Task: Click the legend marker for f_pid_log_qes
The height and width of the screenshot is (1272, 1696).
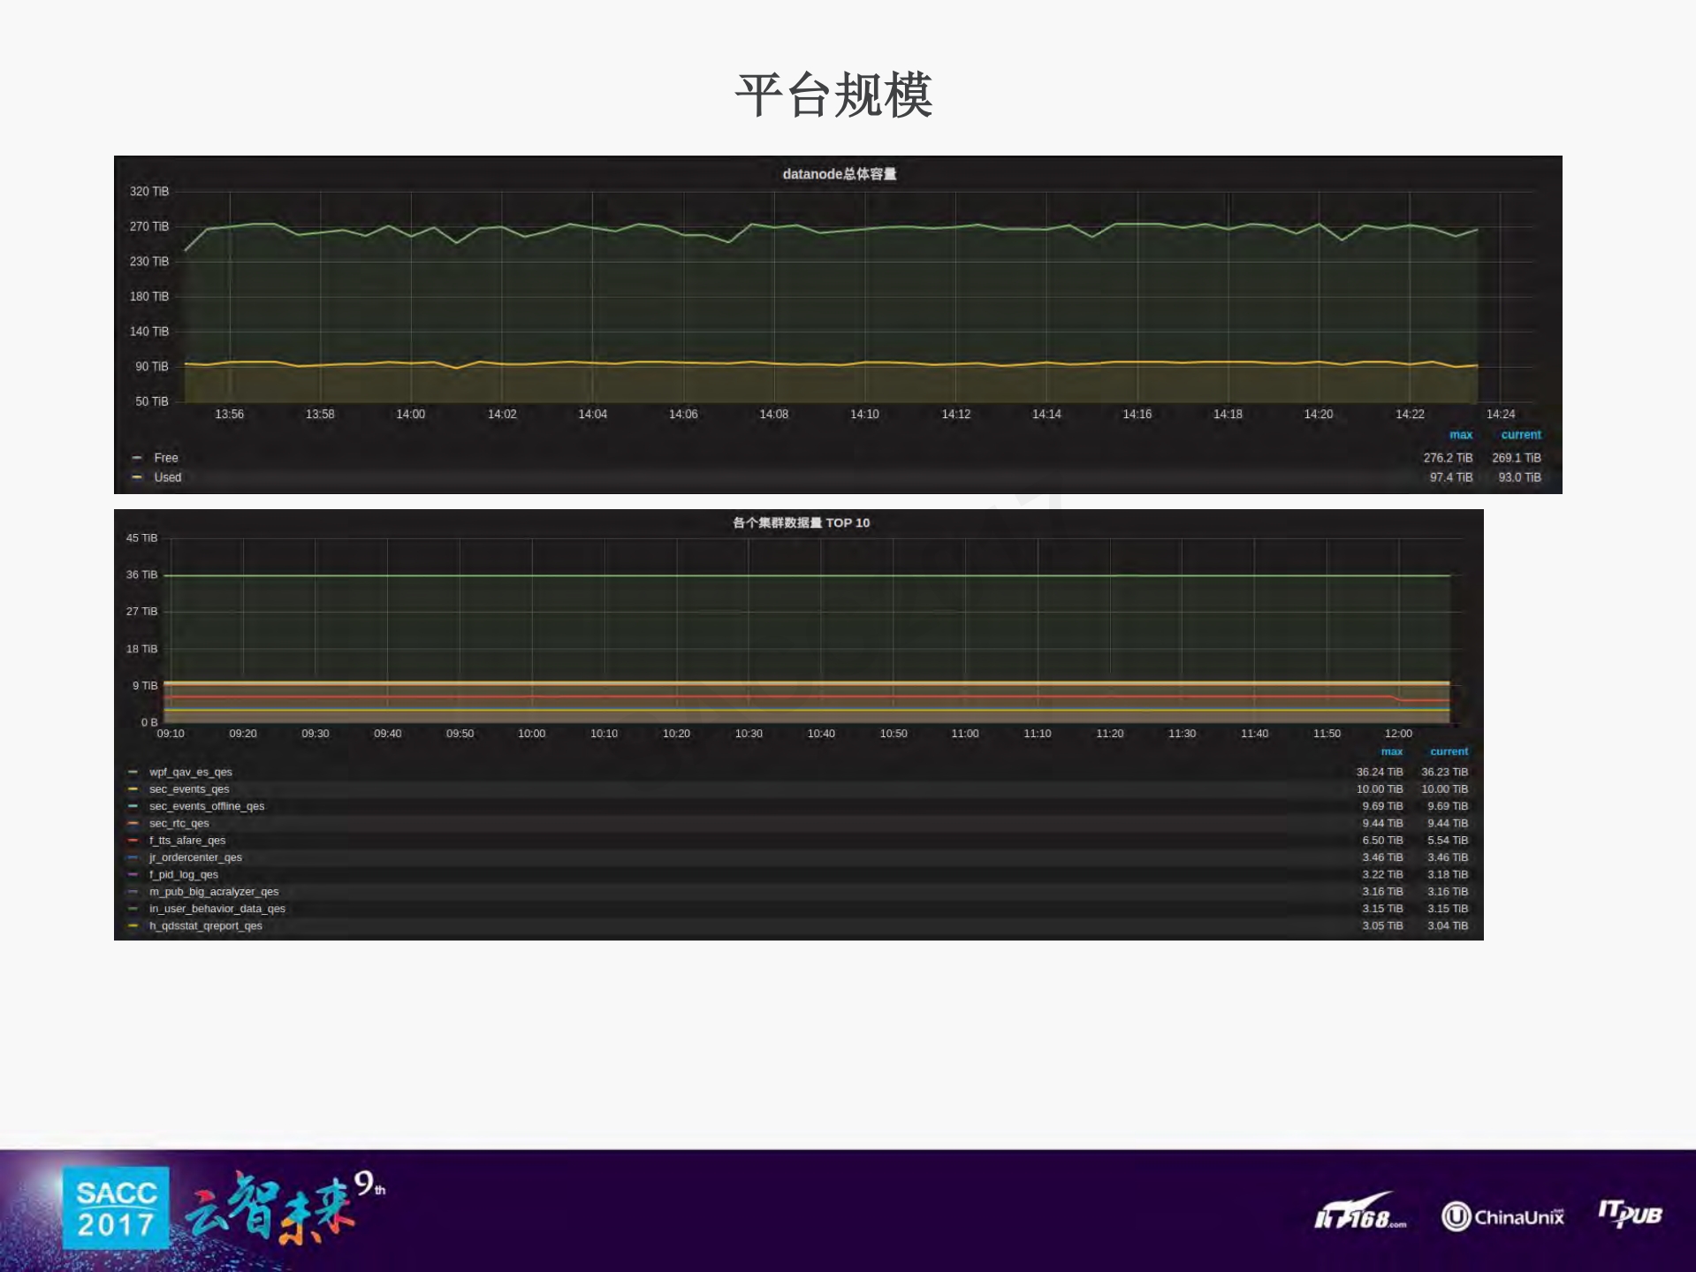Action: (133, 874)
